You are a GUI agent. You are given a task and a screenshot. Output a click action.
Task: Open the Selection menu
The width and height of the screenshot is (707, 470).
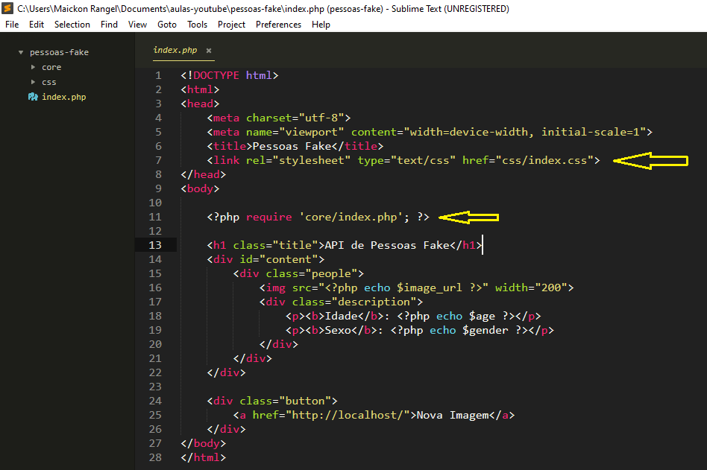[x=72, y=25]
